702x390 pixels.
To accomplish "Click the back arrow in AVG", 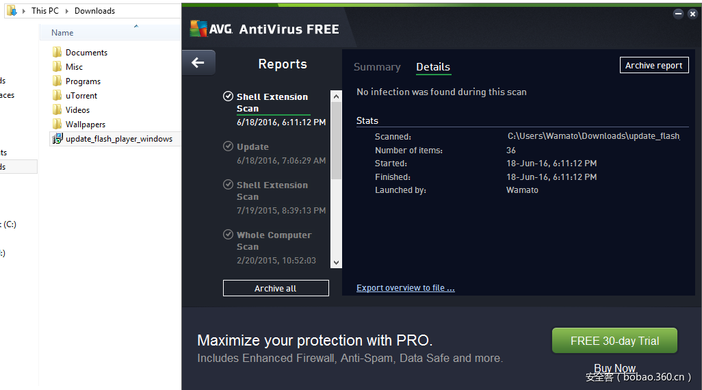I will [198, 63].
